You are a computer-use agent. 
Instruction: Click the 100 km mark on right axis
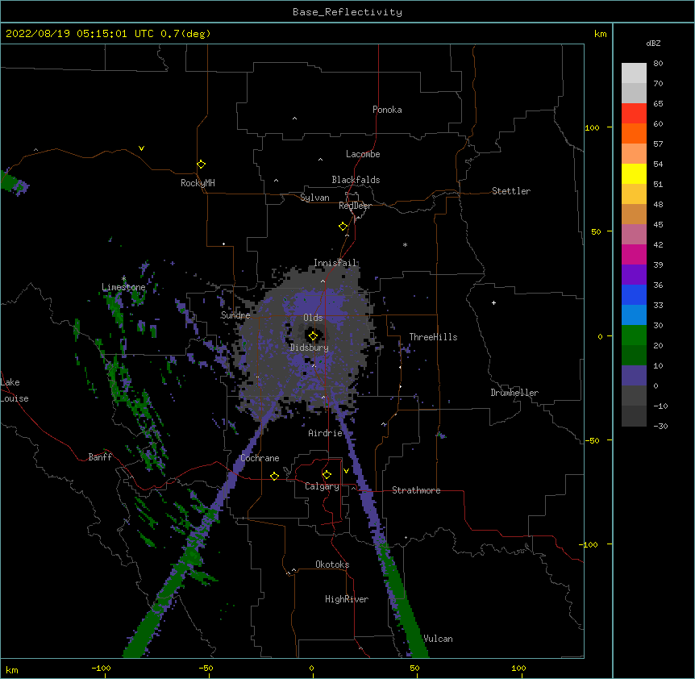coord(592,127)
